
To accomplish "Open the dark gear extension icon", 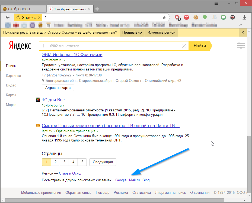I will (232, 17).
